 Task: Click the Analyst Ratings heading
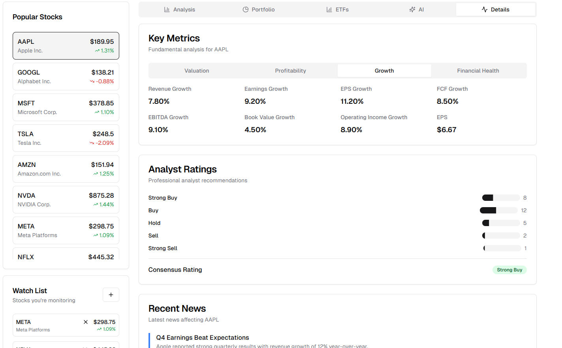coord(182,169)
